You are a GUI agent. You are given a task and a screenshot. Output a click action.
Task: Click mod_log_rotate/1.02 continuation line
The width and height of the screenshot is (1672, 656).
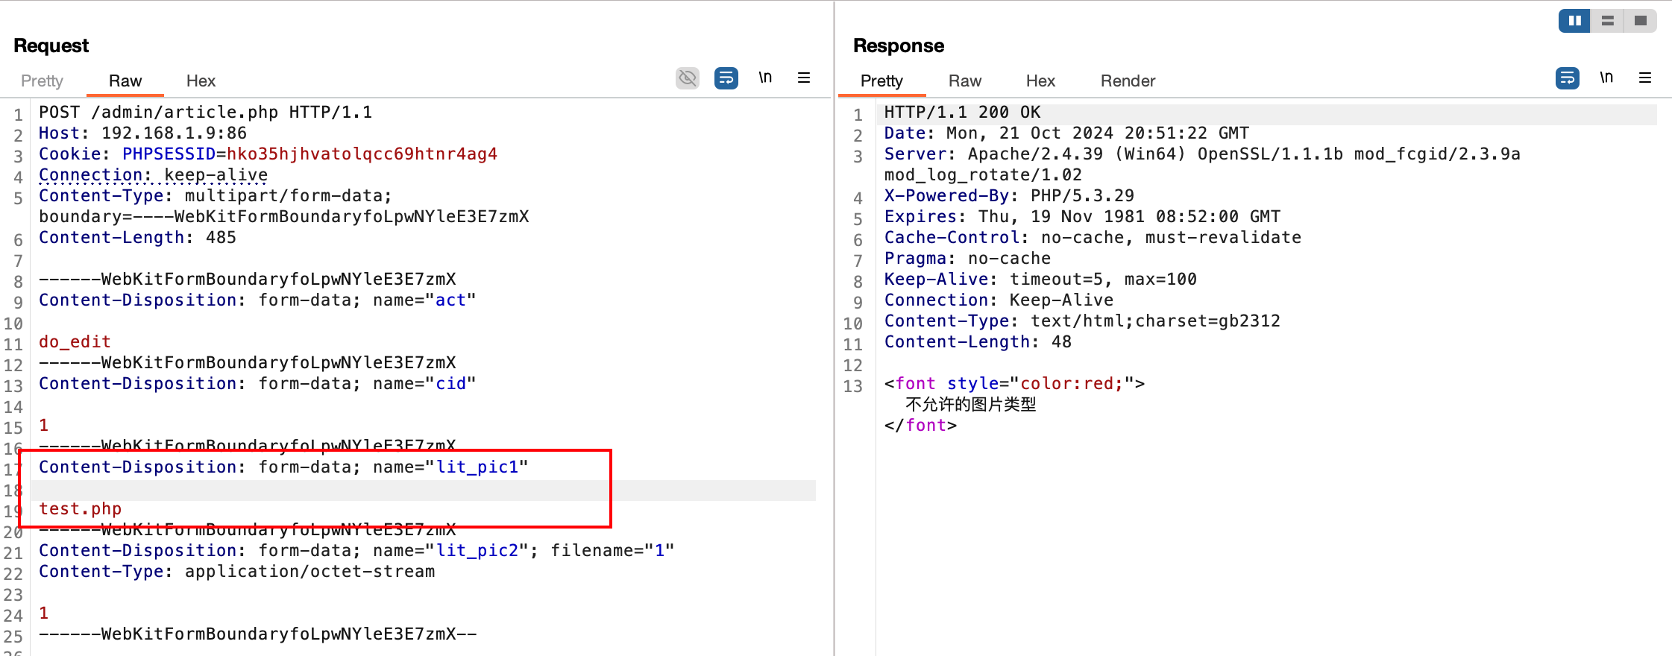point(983,175)
